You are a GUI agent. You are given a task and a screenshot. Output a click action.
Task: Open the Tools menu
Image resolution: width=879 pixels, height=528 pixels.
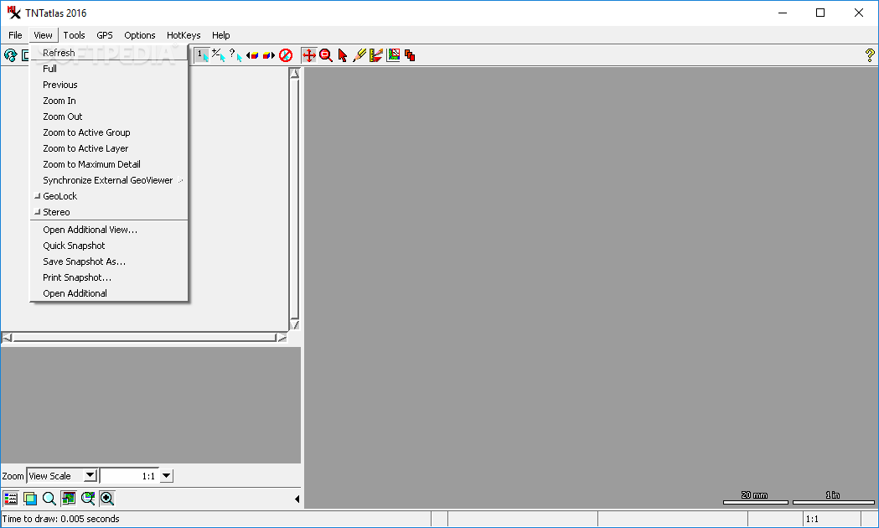point(74,35)
